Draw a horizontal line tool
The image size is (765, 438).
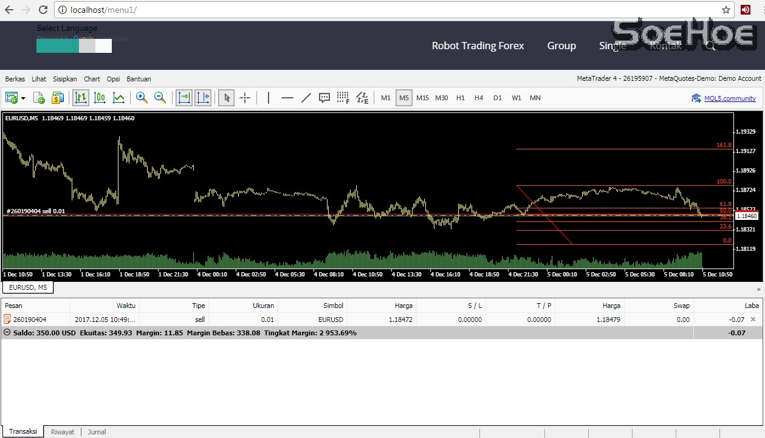(287, 98)
